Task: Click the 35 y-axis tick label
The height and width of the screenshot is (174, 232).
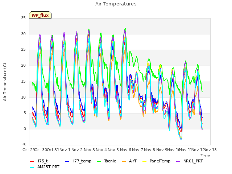Action: tap(23, 18)
